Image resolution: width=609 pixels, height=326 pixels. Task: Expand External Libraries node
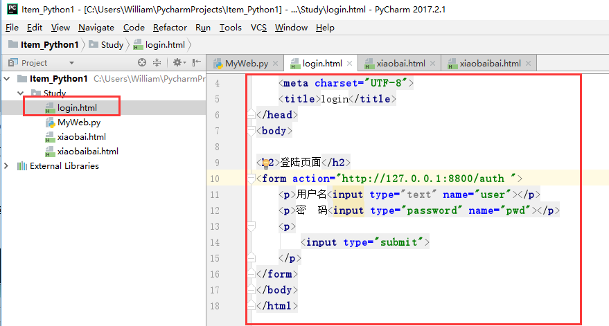(6, 165)
